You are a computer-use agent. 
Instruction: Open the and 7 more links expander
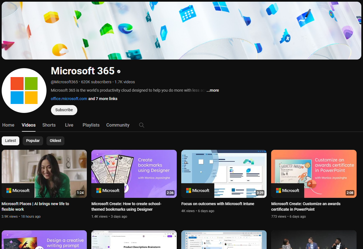coord(103,99)
